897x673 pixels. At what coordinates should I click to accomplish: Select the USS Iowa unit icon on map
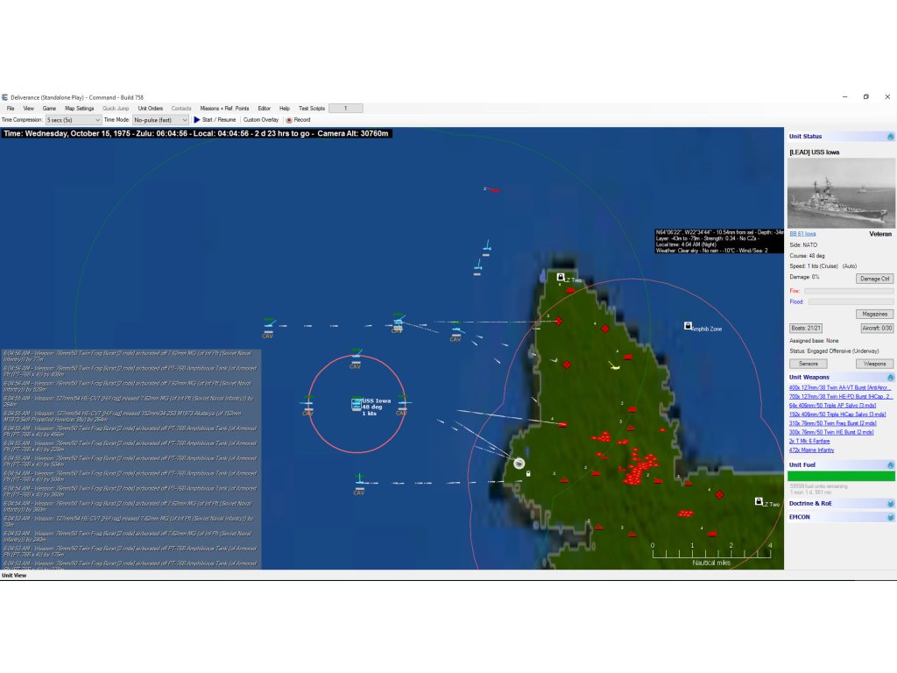pos(356,404)
